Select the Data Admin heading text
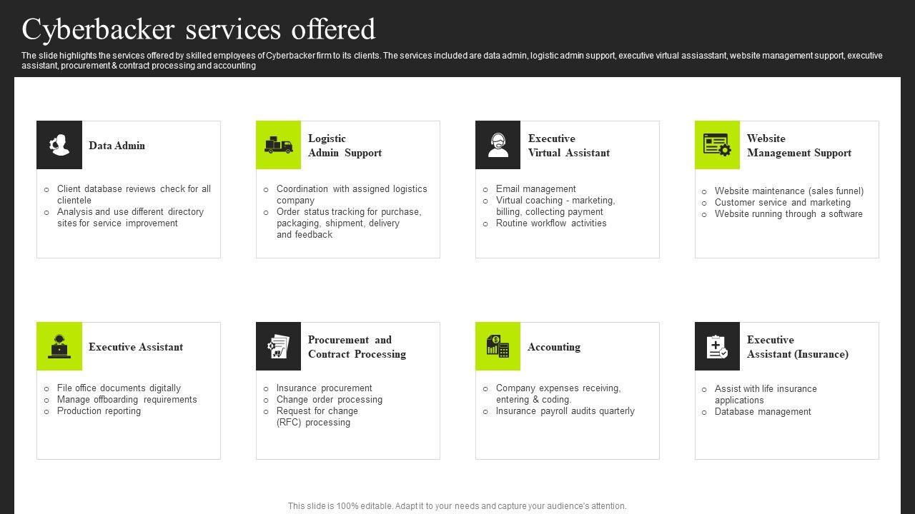This screenshot has height=514, width=915. pos(117,146)
